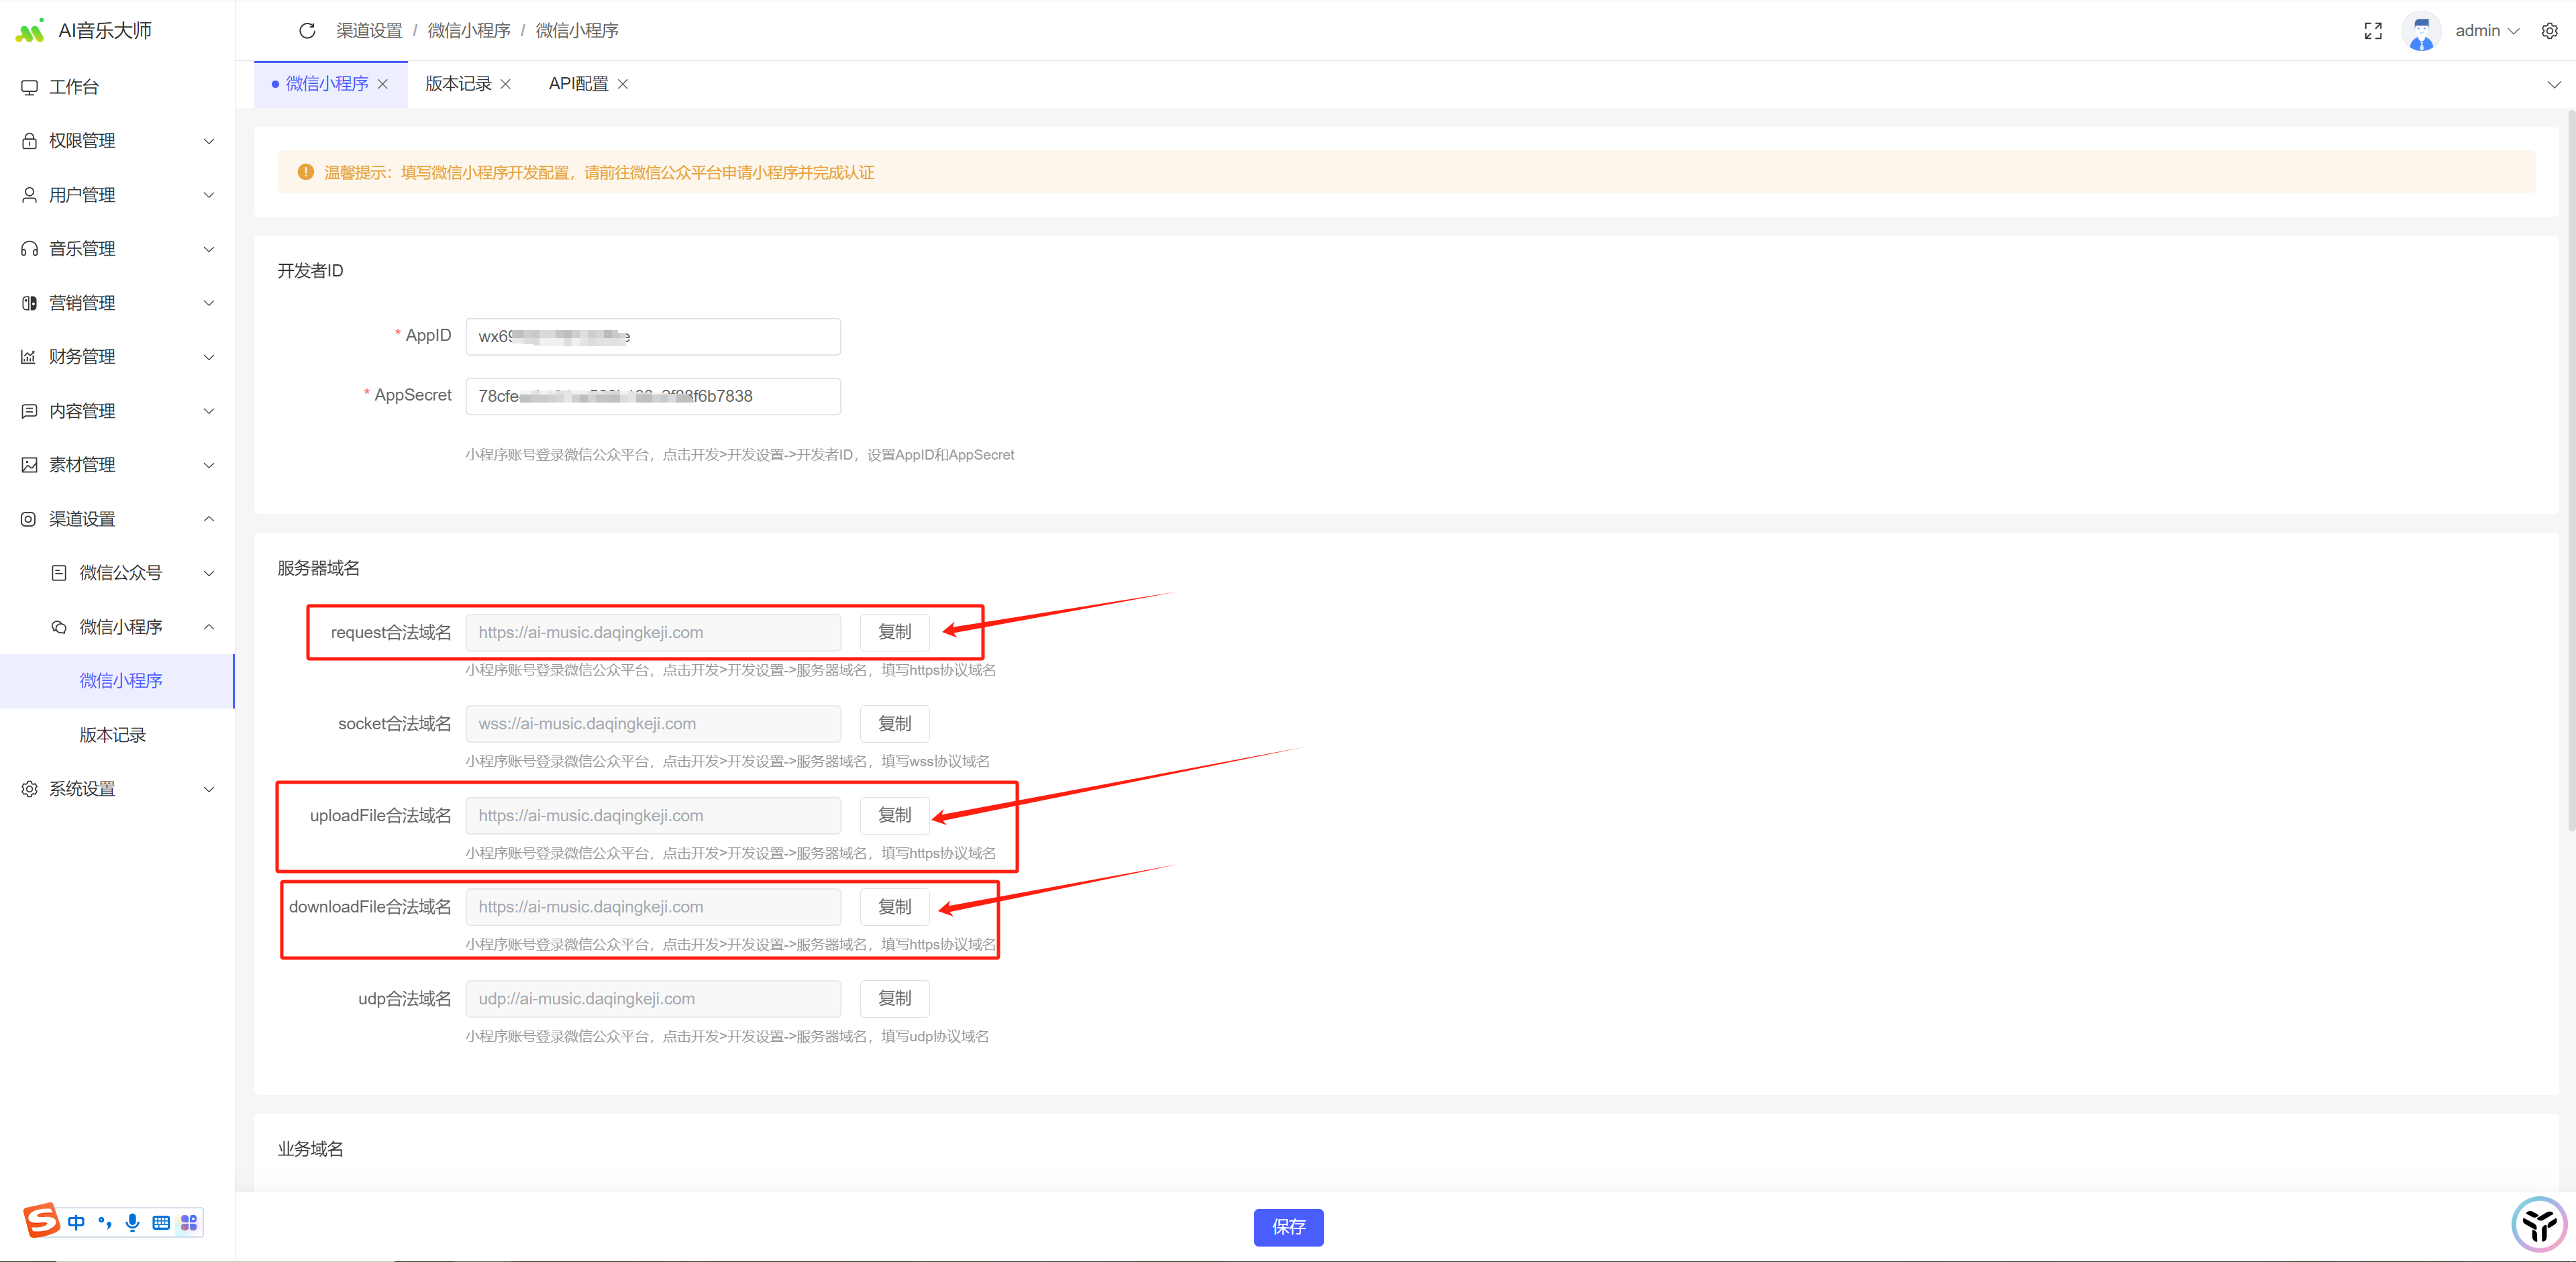Viewport: 2576px width, 1262px height.
Task: Click the AI音乐大师 logo icon
Action: click(30, 31)
